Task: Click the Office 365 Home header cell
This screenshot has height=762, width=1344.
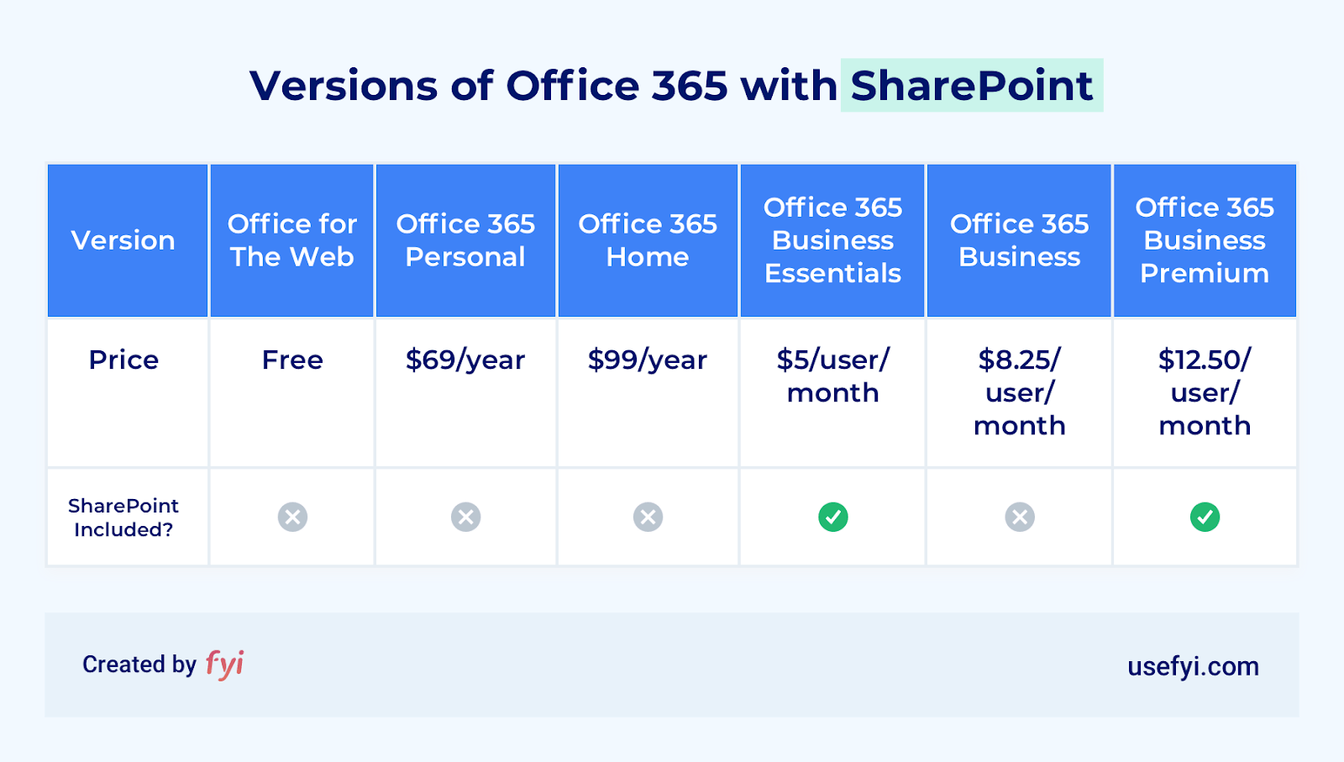Action: click(x=648, y=240)
